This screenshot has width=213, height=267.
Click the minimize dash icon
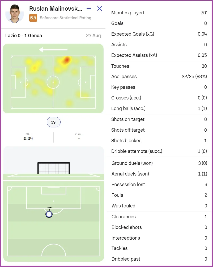pyautogui.click(x=89, y=9)
